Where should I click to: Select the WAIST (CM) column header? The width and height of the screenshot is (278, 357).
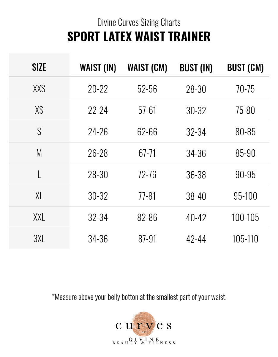pos(147,68)
